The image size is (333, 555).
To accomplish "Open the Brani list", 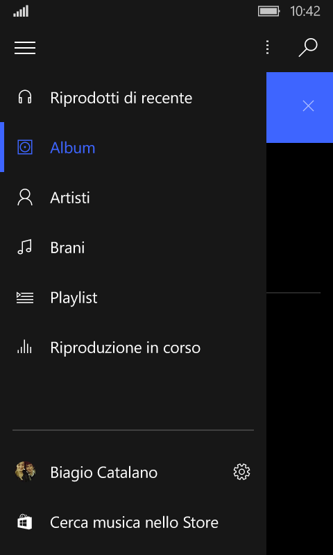I will 67,248.
